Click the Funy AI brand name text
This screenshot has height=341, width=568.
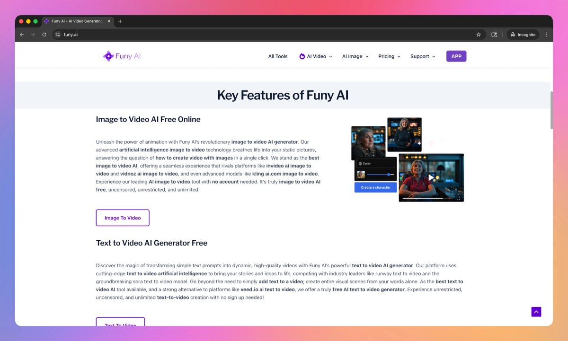coord(128,56)
